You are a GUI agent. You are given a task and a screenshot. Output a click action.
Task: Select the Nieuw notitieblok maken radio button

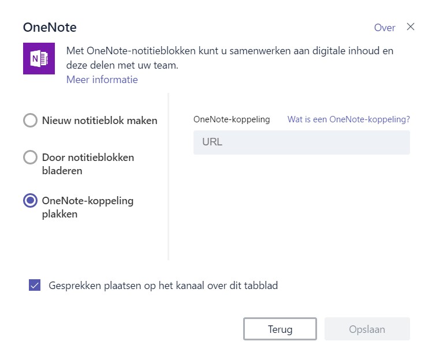tap(30, 120)
